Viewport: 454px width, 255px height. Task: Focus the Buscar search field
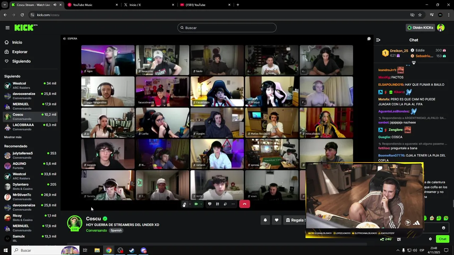[x=227, y=28]
